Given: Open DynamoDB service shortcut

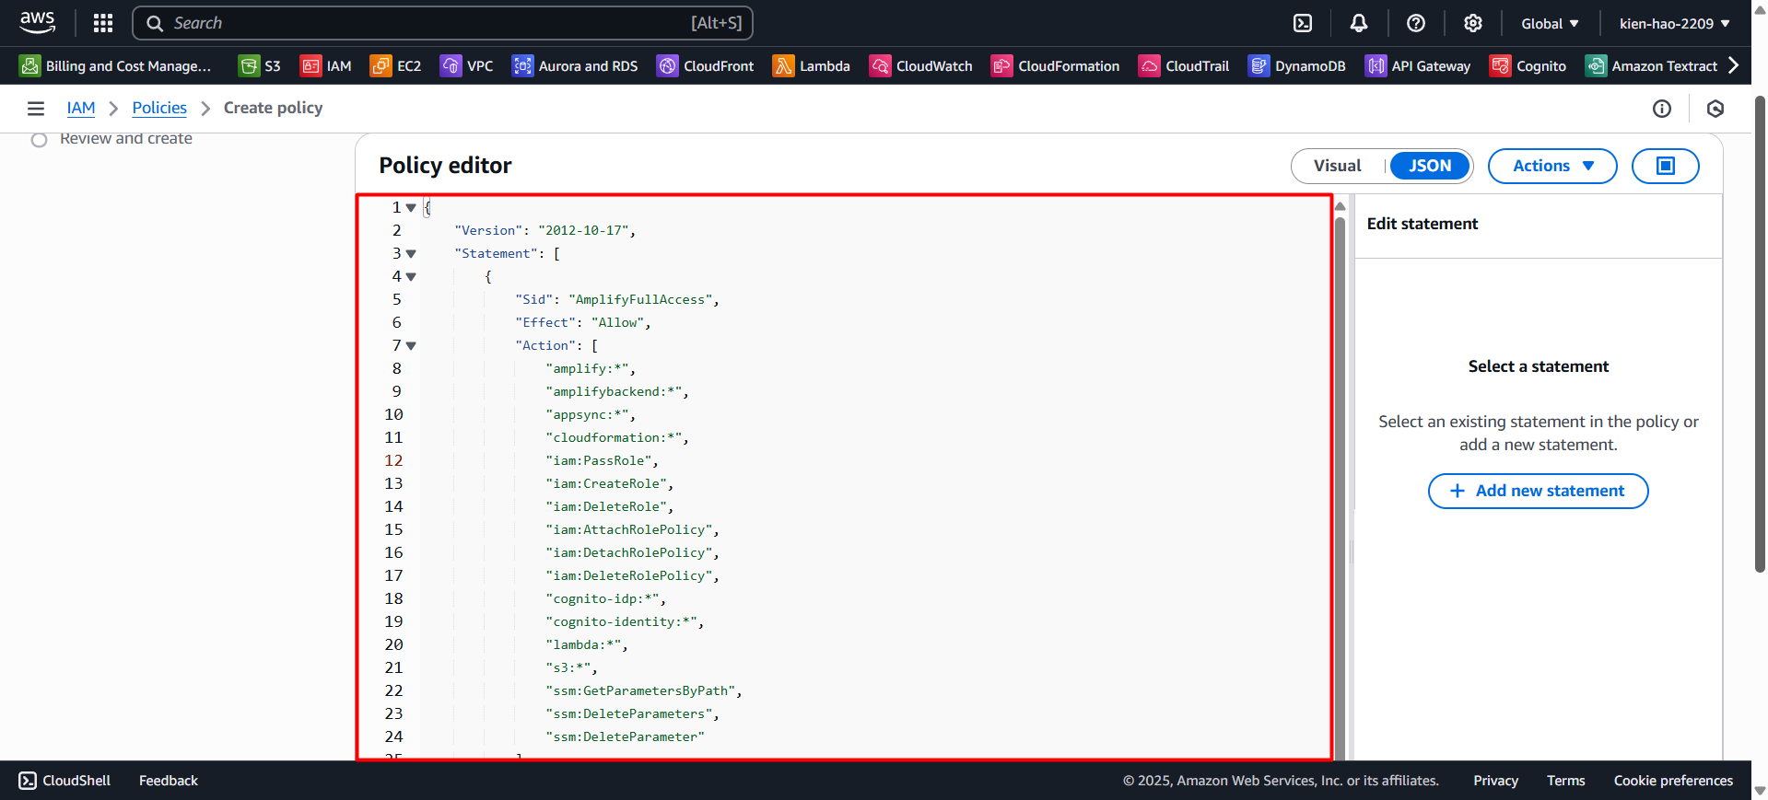Looking at the screenshot, I should (x=1296, y=66).
